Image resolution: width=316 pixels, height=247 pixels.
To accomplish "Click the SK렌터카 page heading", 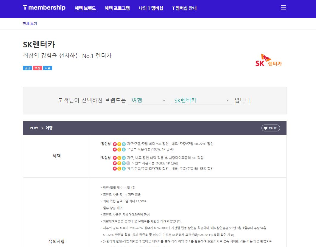I will [x=39, y=45].
